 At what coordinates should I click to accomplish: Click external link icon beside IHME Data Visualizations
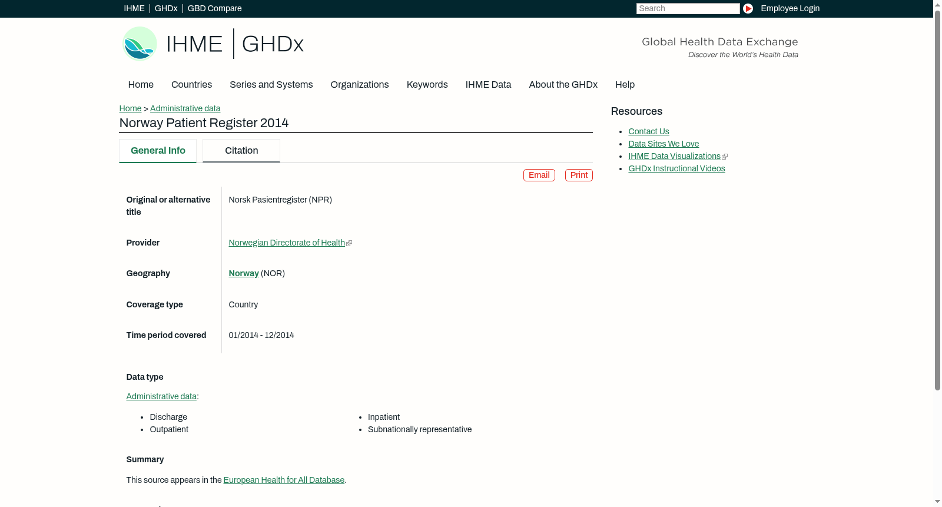[x=725, y=157]
